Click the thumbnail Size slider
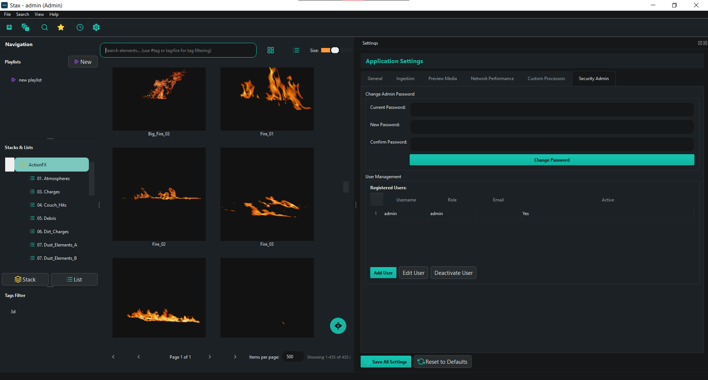Image resolution: width=708 pixels, height=380 pixels. pos(330,50)
